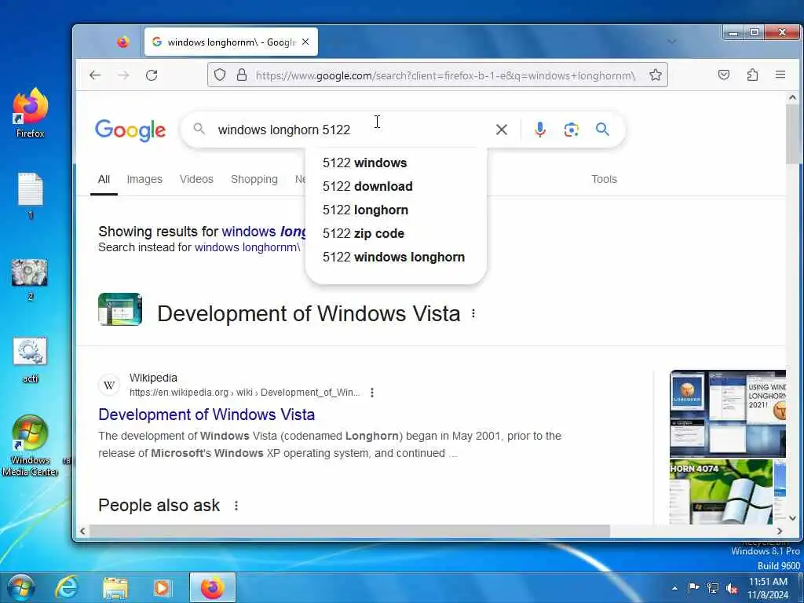Select the acti desktop file
This screenshot has width=804, height=603.
click(x=31, y=360)
